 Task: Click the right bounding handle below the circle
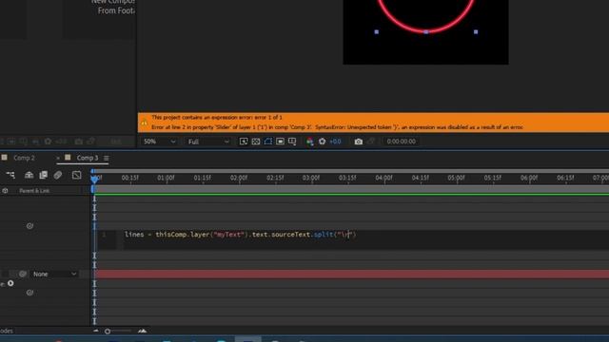coord(476,31)
